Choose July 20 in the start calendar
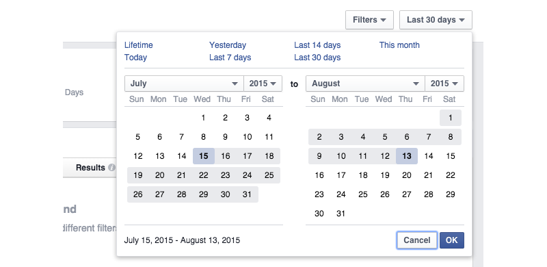 160,175
